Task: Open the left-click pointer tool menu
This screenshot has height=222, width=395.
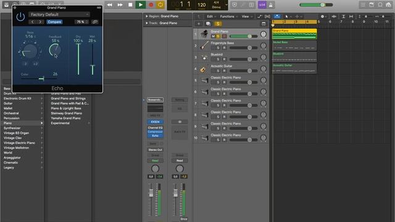Action: pos(288,17)
